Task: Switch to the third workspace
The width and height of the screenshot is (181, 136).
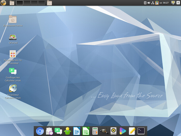Action: 34,3
